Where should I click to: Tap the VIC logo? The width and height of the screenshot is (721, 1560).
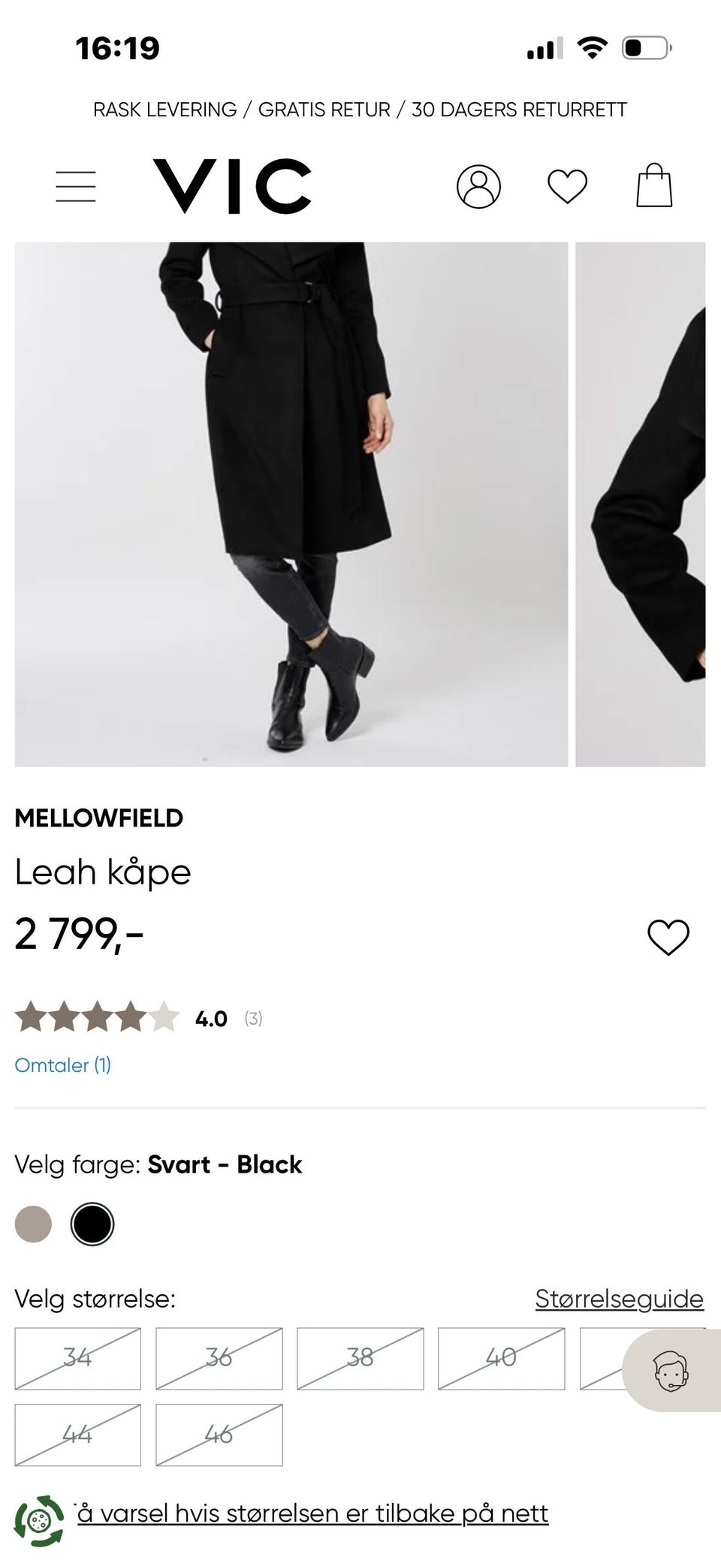(232, 185)
